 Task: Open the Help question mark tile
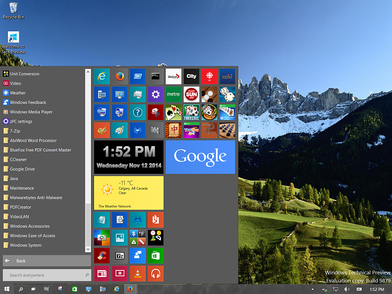point(137,112)
